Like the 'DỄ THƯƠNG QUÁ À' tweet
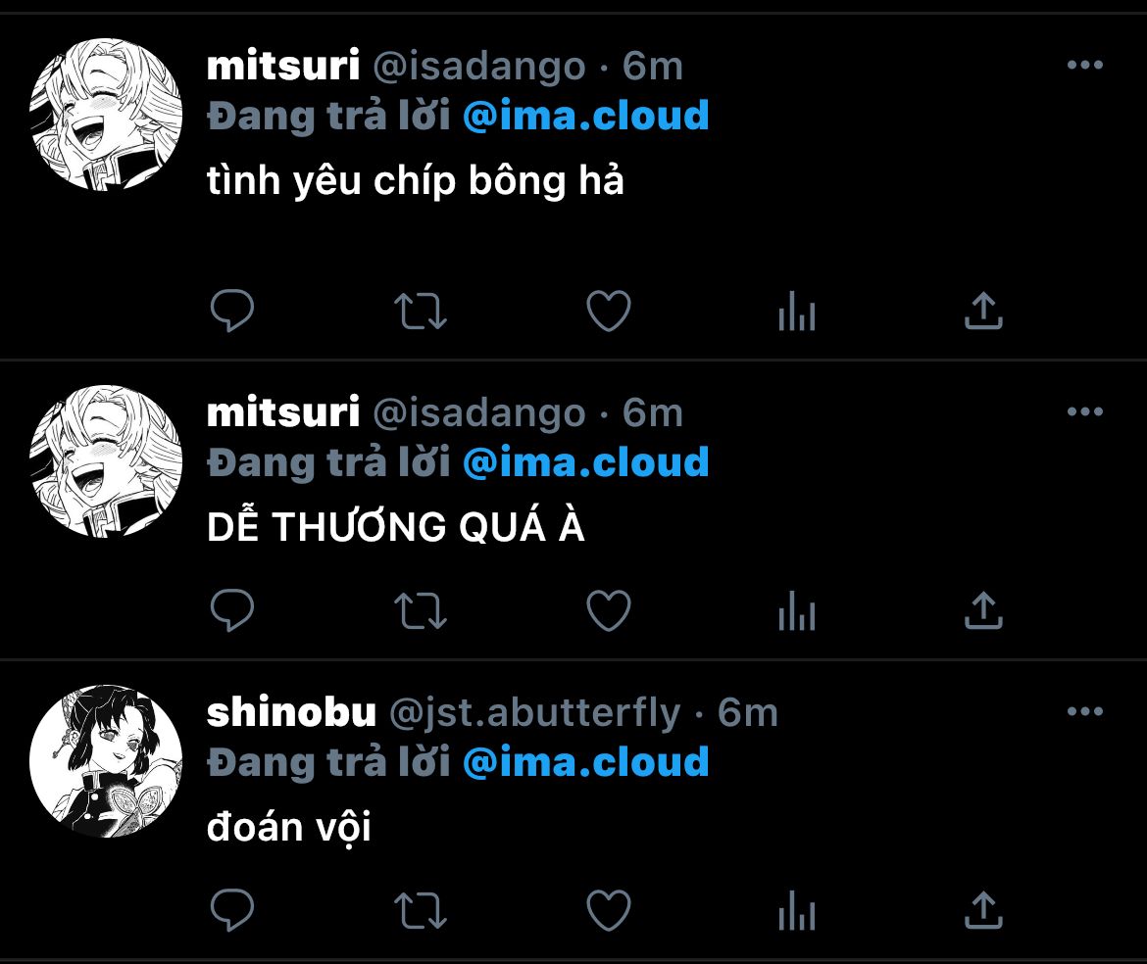 pos(609,610)
